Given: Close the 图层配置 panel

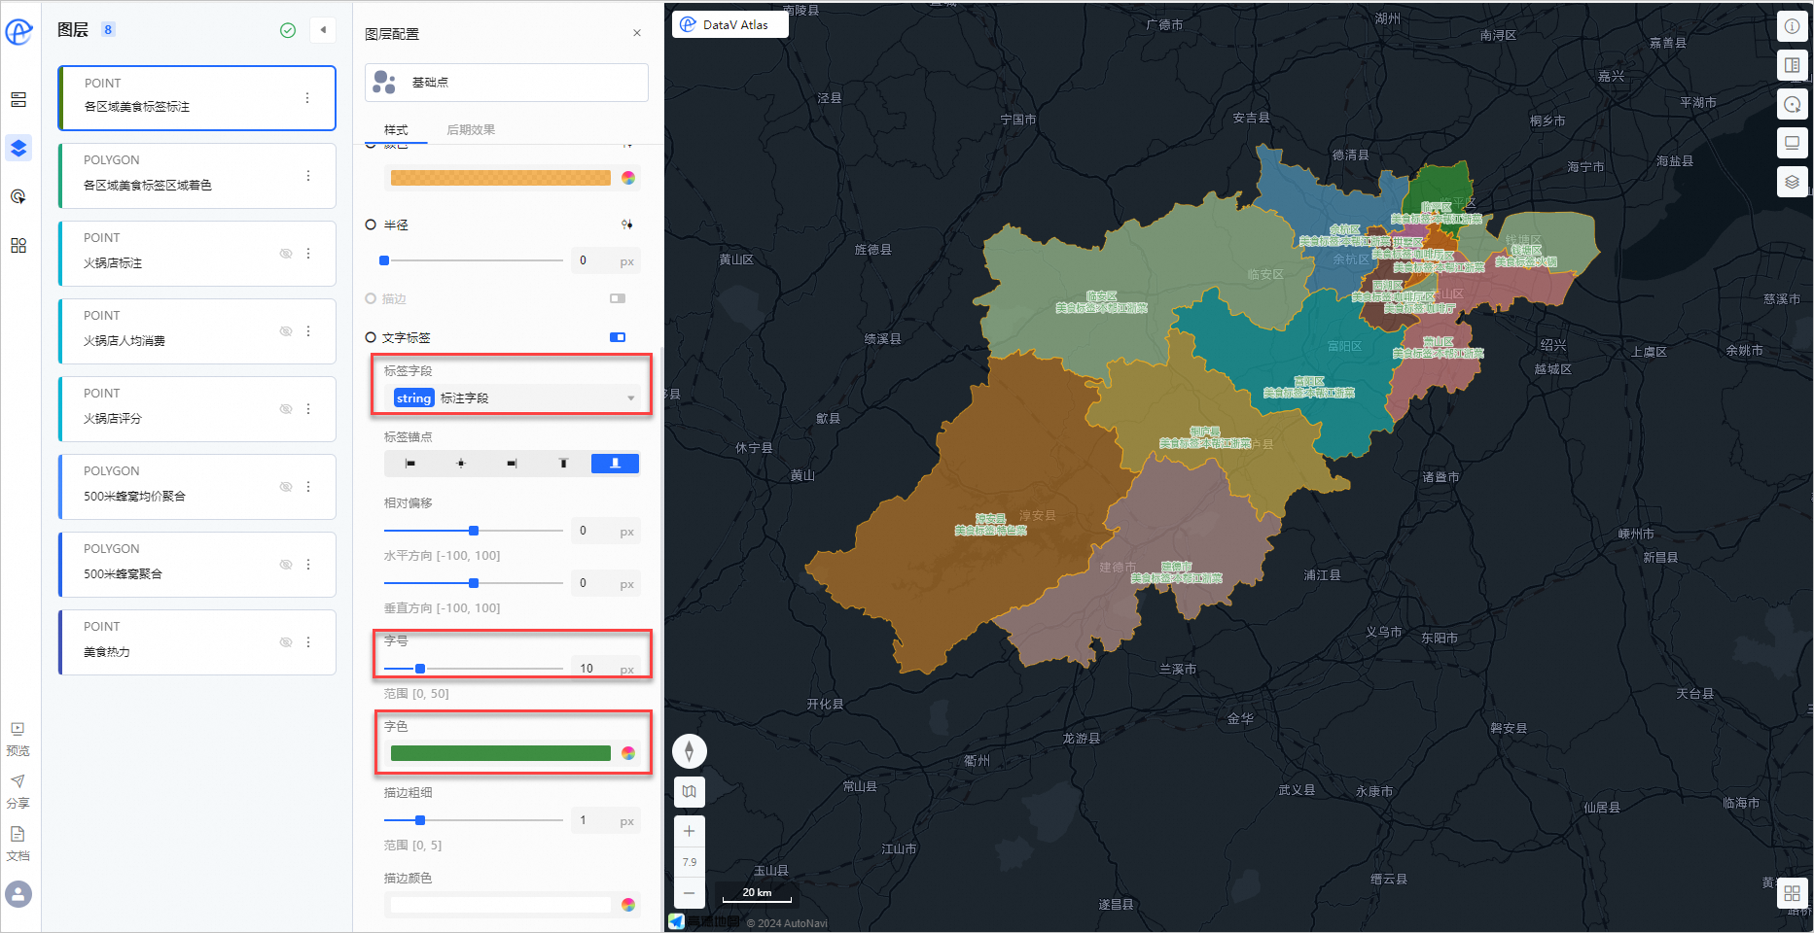Looking at the screenshot, I should [x=637, y=33].
